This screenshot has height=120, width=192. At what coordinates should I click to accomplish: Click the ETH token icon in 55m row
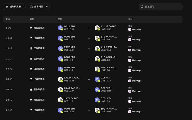click(60, 28)
